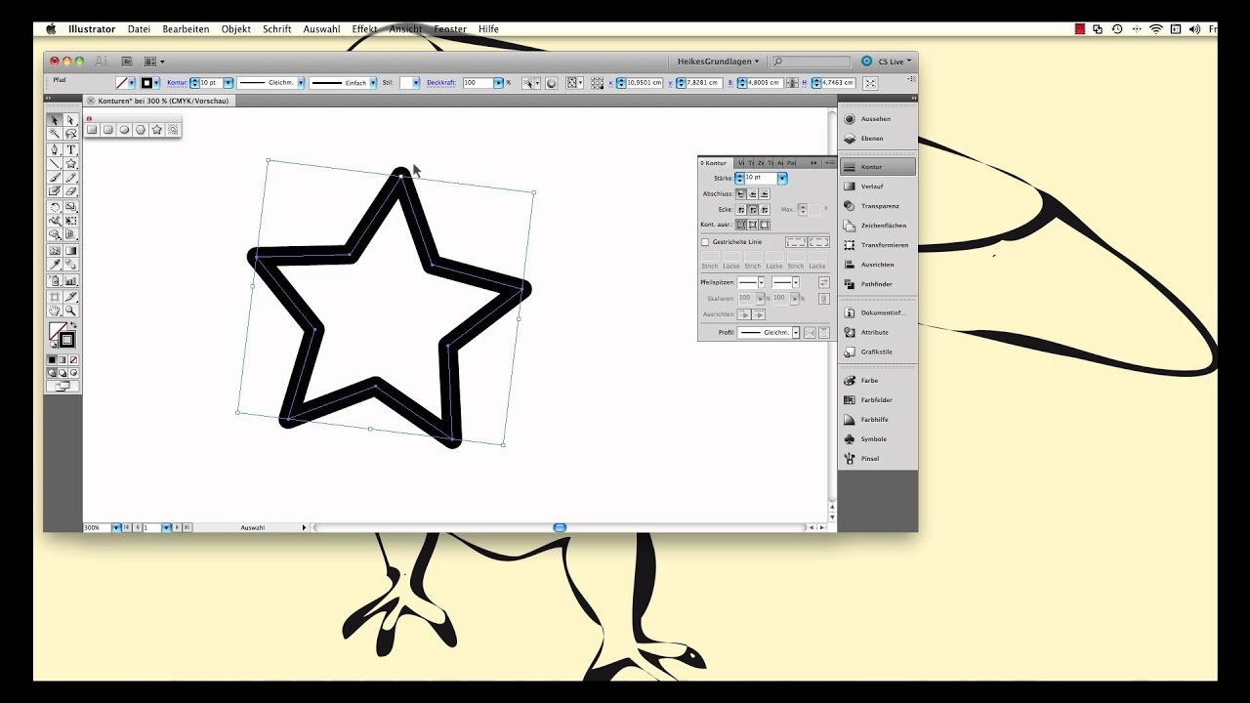Select the Selection (black arrow) tool
Image resolution: width=1250 pixels, height=703 pixels.
55,120
